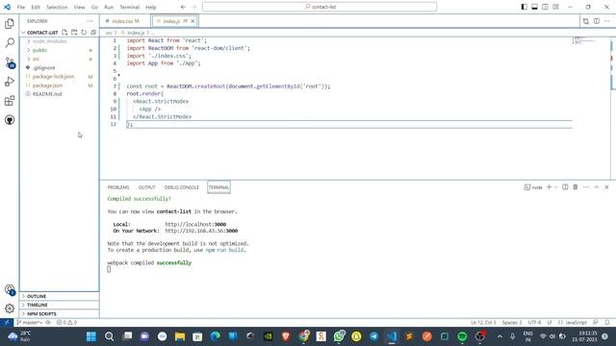Image resolution: width=616 pixels, height=346 pixels.
Task: Go forward using the navigation arrow
Action: tap(193, 7)
